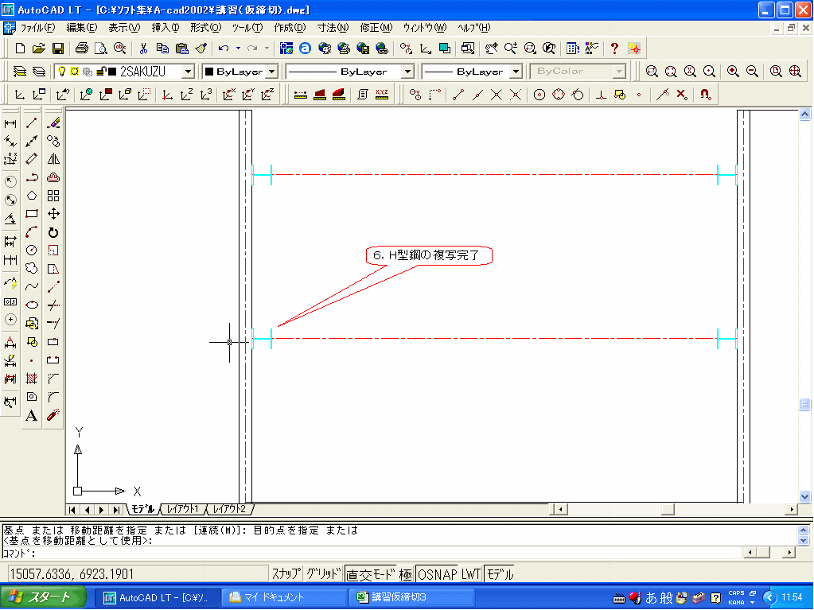Open the Undo history dropdown arrow
Viewport: 814px width, 610px height.
point(238,49)
